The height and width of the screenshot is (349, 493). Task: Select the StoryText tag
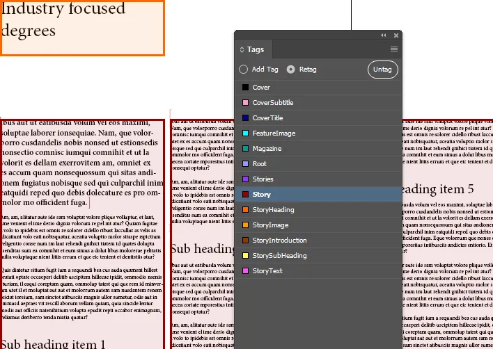point(318,270)
